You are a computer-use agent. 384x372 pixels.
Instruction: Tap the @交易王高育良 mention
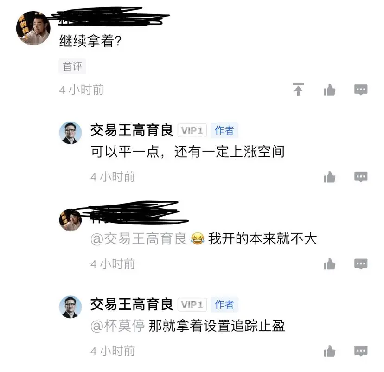[x=139, y=239]
